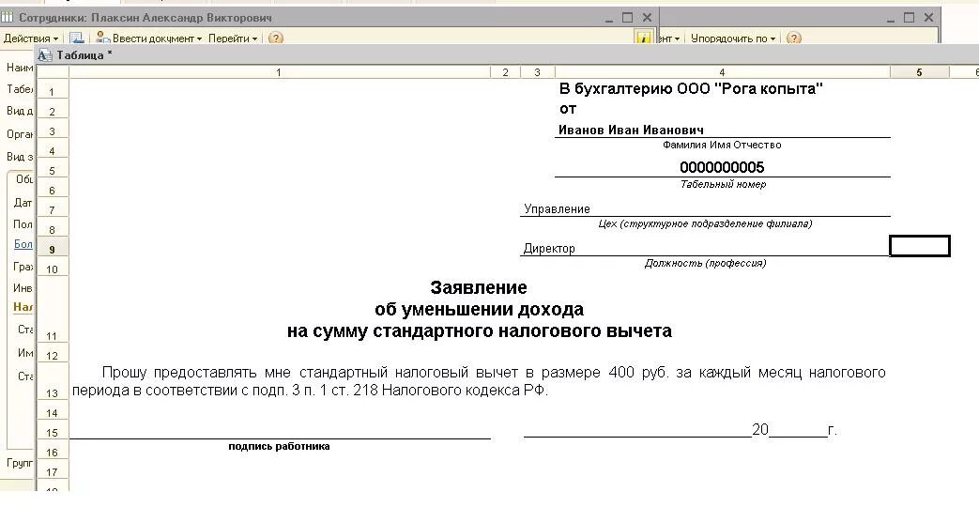Select row header 17
Image resolution: width=979 pixels, height=507 pixels.
coord(53,469)
